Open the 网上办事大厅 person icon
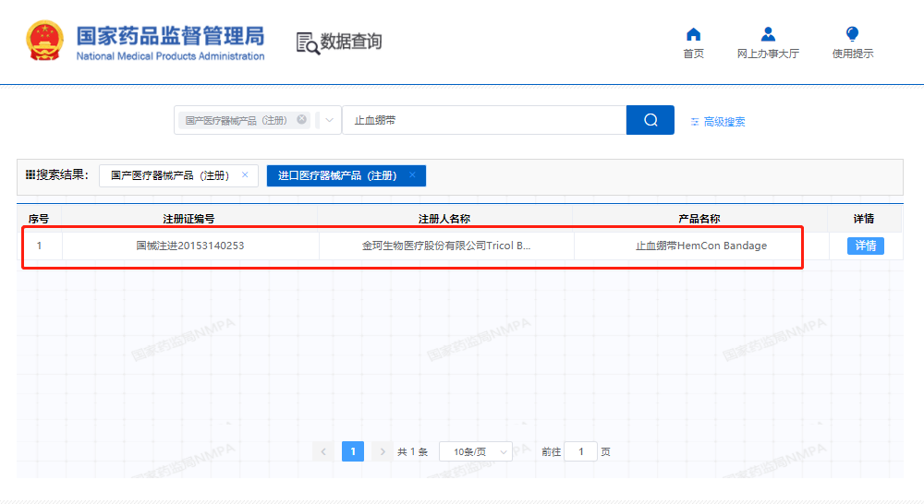Screen dimensions: 924x504 click(768, 34)
